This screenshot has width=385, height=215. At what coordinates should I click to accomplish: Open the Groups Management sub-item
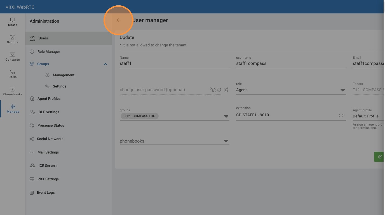click(64, 75)
